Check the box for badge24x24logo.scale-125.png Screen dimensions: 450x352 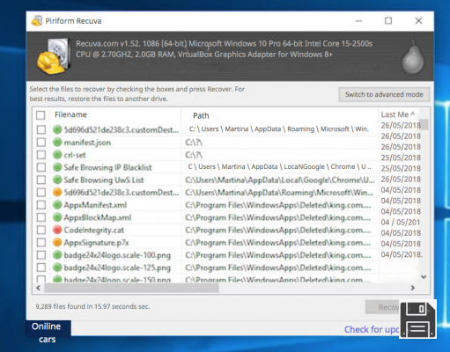click(41, 268)
